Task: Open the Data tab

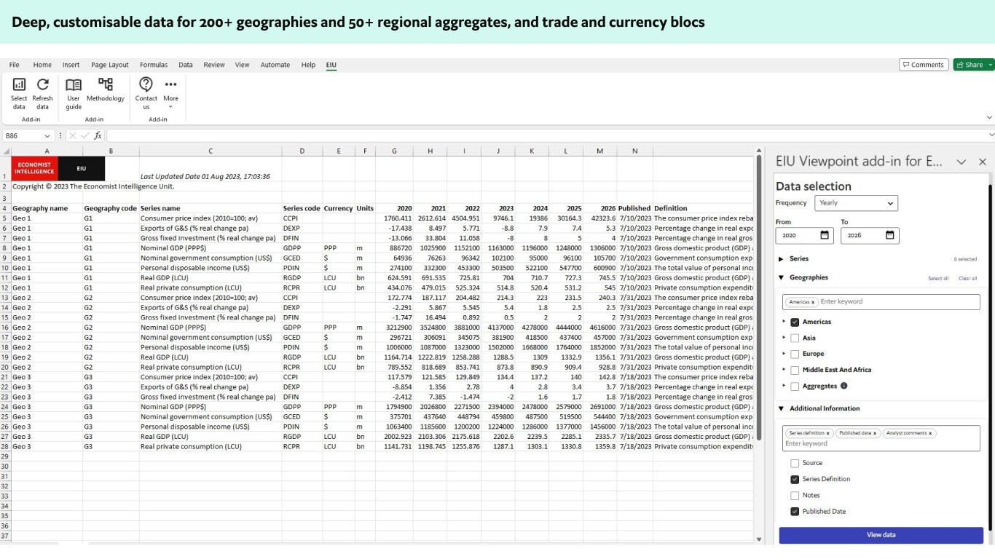Action: coord(186,65)
